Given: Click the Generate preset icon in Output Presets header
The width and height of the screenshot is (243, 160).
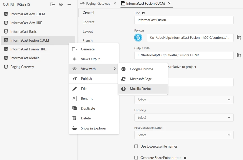Looking at the screenshot, I should coord(52,4).
